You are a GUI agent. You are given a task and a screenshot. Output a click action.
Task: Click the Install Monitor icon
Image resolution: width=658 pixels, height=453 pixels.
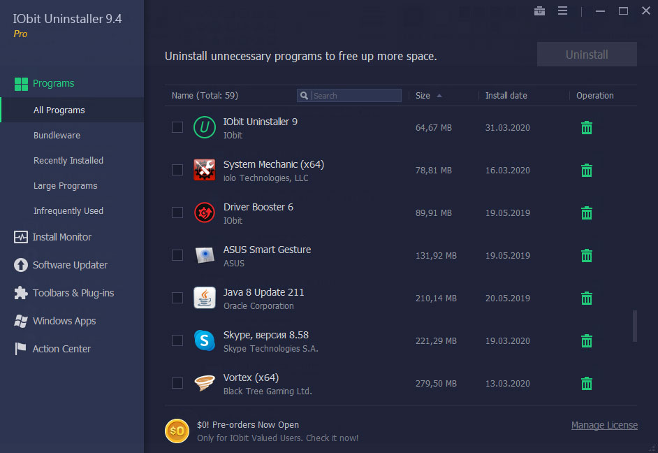(x=20, y=237)
